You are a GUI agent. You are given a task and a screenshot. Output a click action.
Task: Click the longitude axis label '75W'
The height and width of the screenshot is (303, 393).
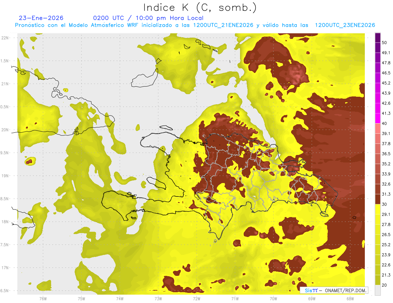coord(82,299)
